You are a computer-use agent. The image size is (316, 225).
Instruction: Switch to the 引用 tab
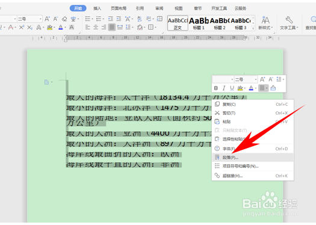(140, 8)
